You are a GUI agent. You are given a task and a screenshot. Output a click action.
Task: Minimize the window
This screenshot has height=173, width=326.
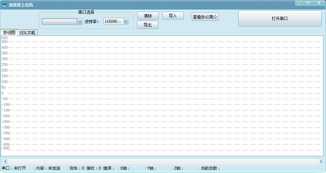pos(299,3)
